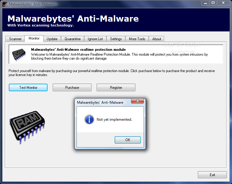Click the realtime protection module heading
The image size is (232, 184).
(x=78, y=50)
